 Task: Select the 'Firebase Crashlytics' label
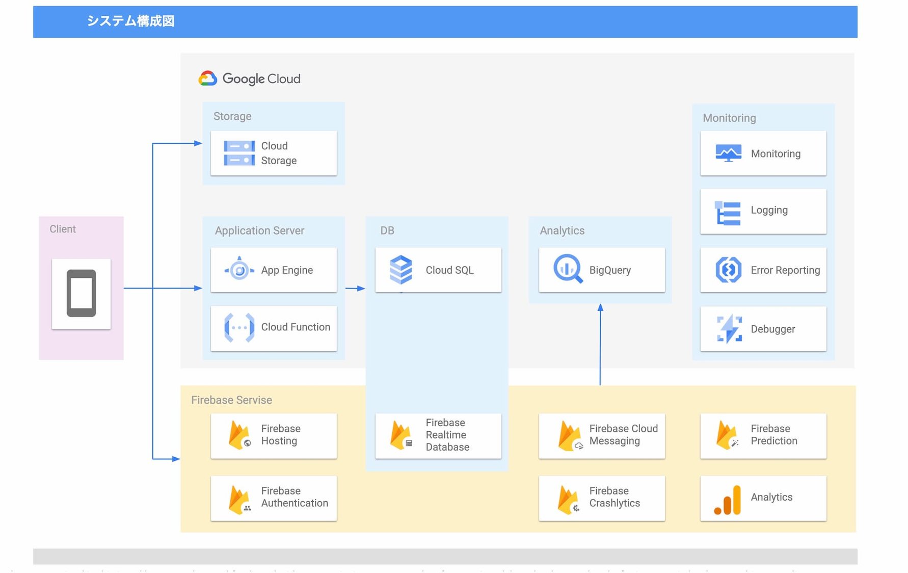pyautogui.click(x=615, y=497)
